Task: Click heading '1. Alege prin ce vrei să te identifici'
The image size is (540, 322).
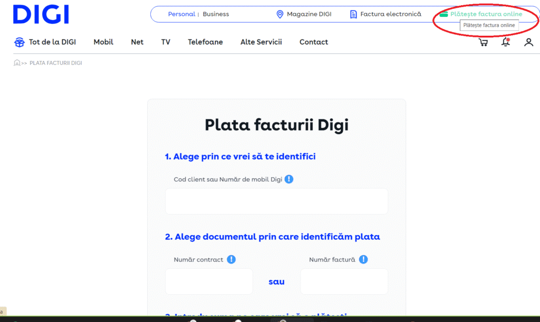Action: (x=240, y=156)
